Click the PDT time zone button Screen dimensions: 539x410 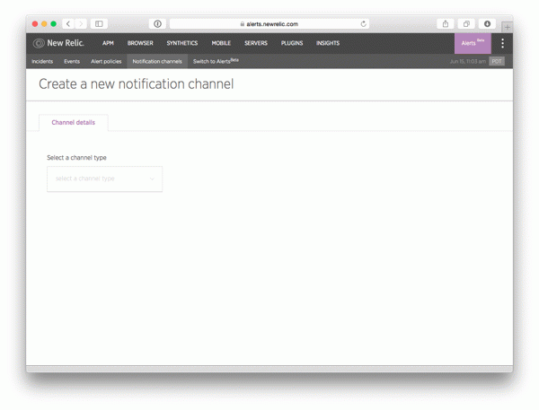(x=497, y=62)
